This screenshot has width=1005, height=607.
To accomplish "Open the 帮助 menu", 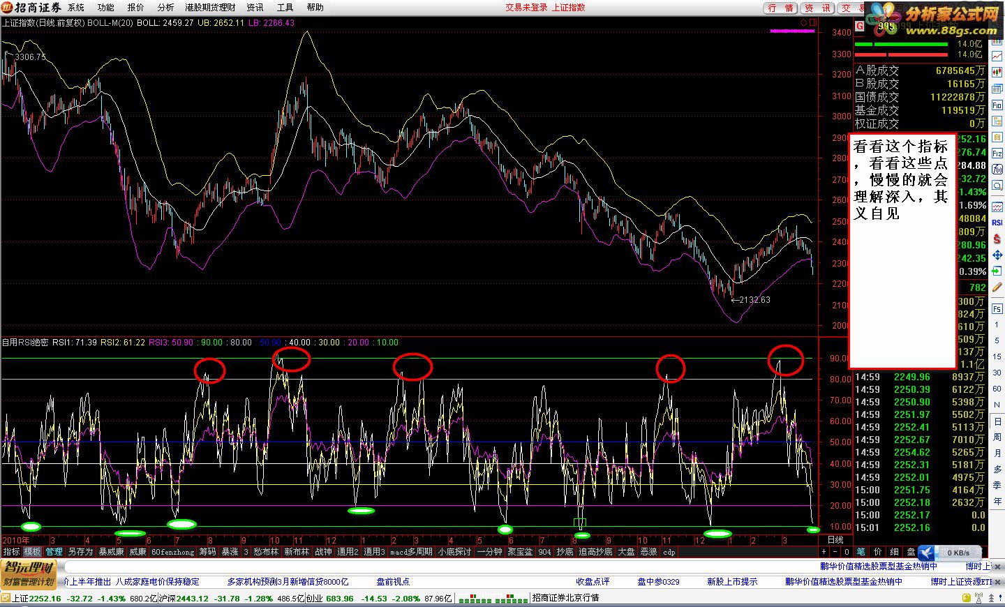I will 315,8.
